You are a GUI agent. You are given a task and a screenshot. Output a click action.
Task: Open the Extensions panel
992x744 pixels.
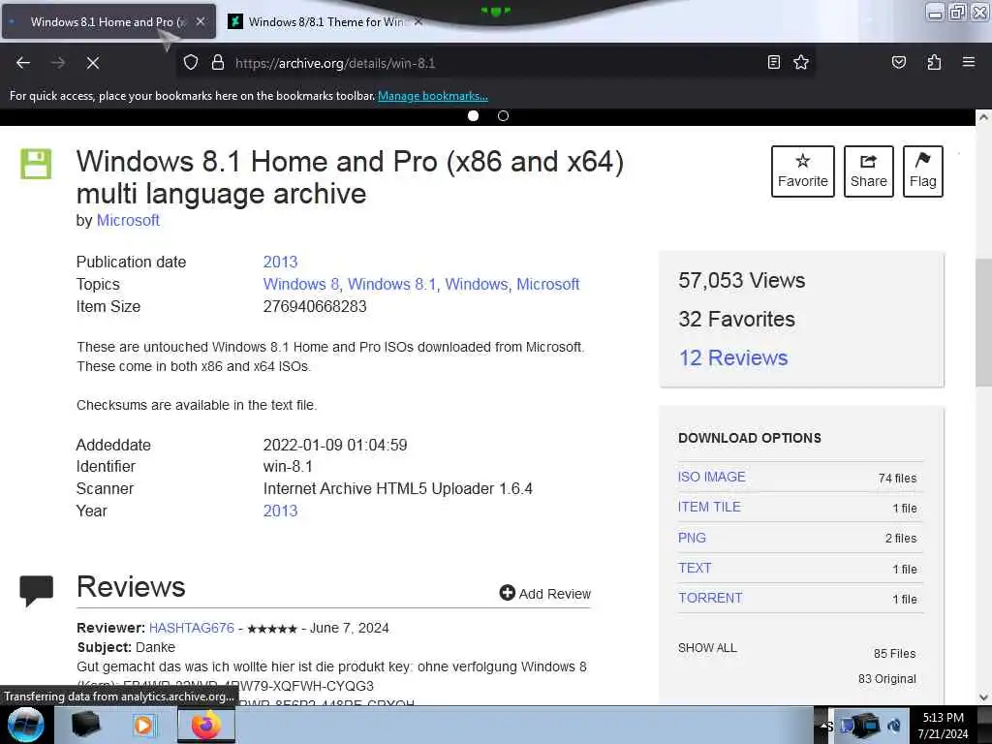click(x=934, y=62)
